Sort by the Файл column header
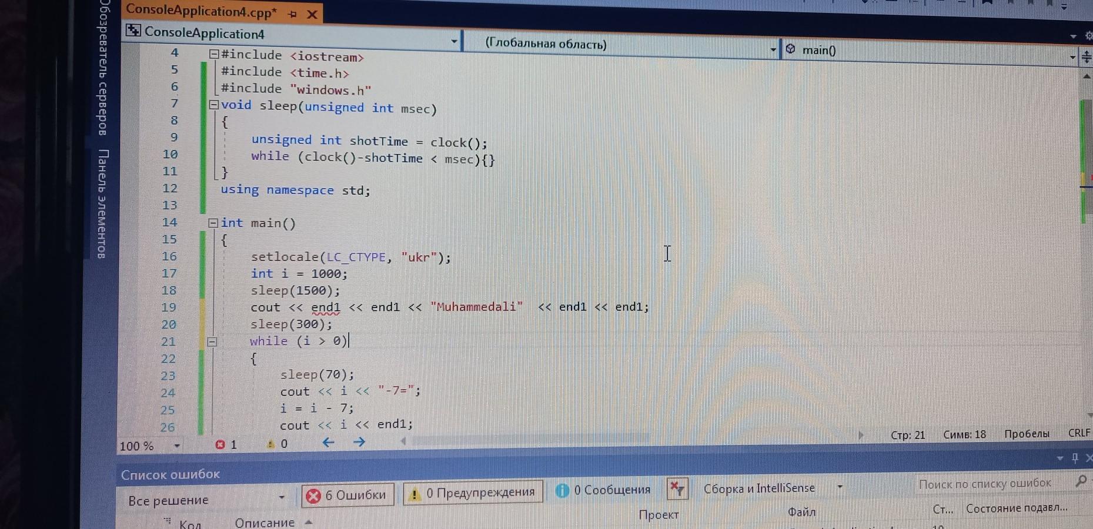 pos(801,513)
